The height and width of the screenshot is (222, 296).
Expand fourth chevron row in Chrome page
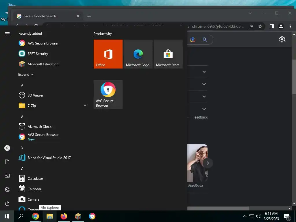[x=204, y=109]
